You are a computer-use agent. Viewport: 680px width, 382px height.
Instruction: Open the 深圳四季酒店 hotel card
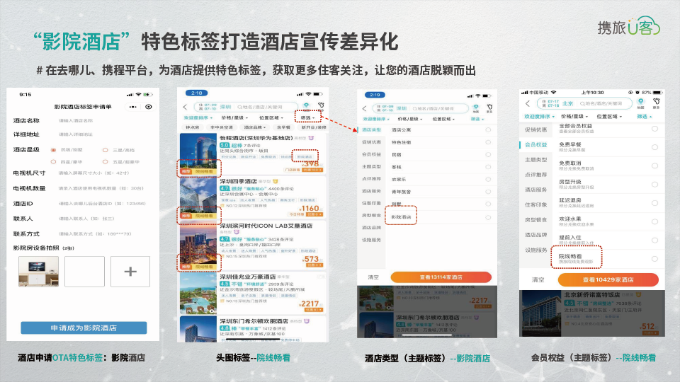252,197
